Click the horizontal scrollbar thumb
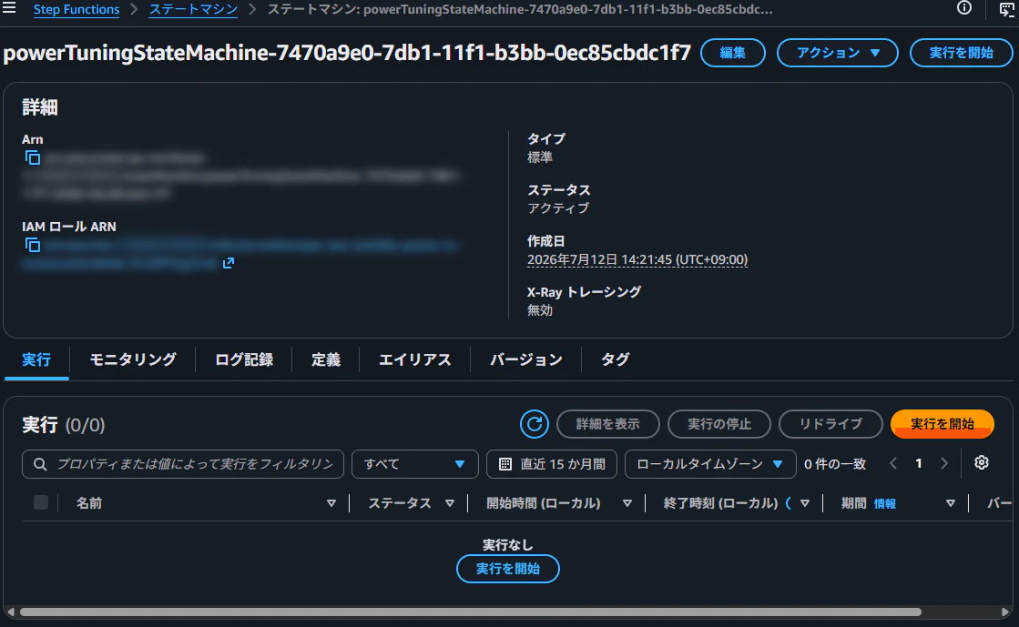Viewport: 1019px width, 627px height. (x=471, y=612)
